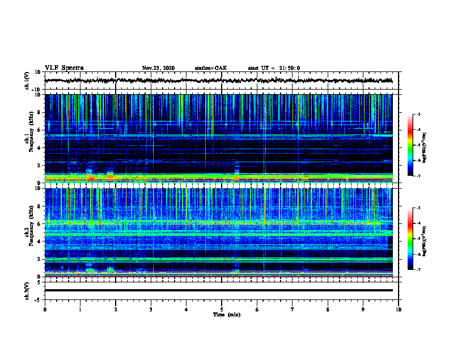The image size is (449, 347).
Task: Click the ch.1 voltage waveform trace
Action: pos(218,81)
